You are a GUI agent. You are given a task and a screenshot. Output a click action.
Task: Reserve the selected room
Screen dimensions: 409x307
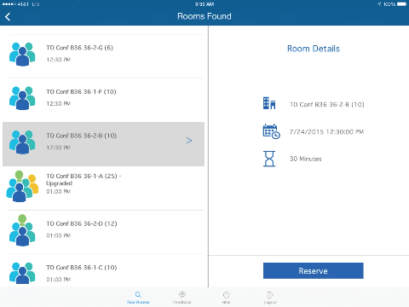coord(314,270)
